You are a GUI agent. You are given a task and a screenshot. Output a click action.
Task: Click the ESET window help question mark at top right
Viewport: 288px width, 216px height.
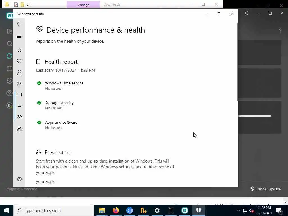tap(280, 31)
